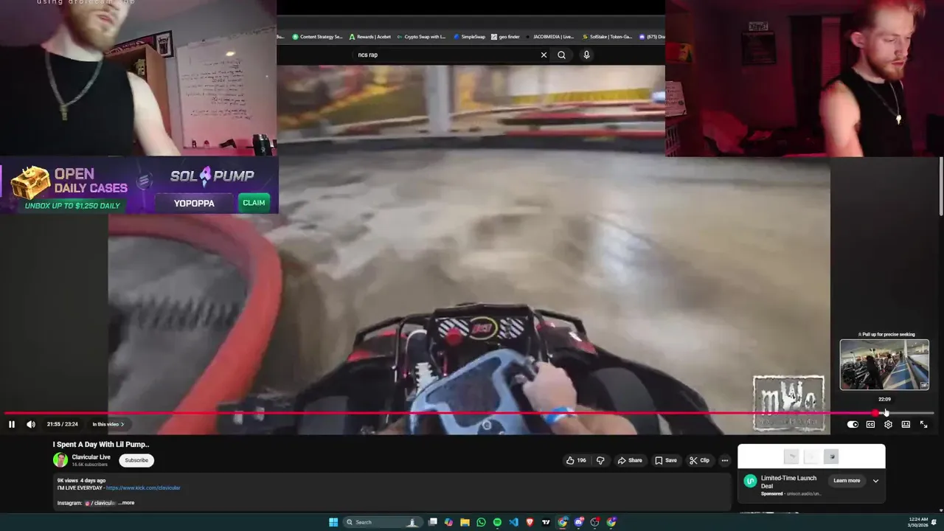Share the video

(630, 460)
